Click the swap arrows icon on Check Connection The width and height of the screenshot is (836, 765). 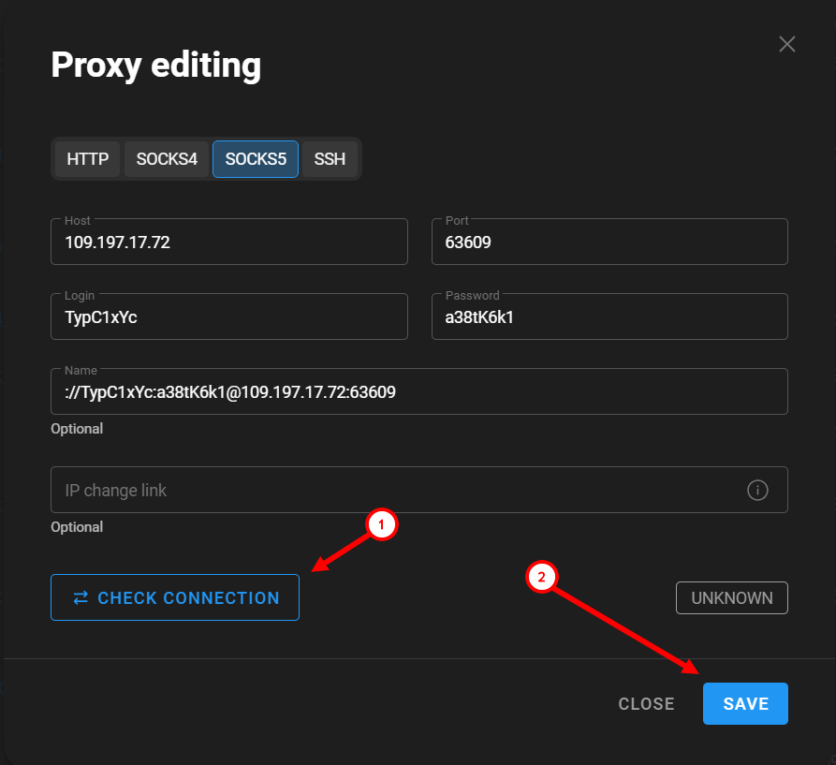[81, 597]
